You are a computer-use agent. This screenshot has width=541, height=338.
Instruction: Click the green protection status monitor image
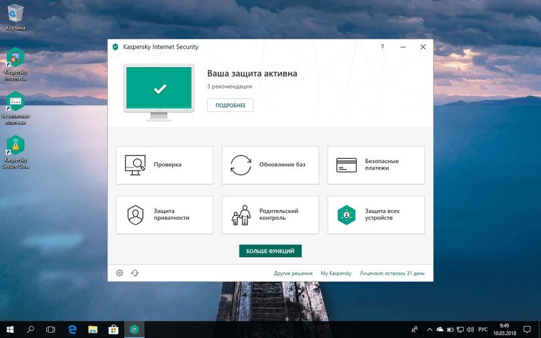159,92
